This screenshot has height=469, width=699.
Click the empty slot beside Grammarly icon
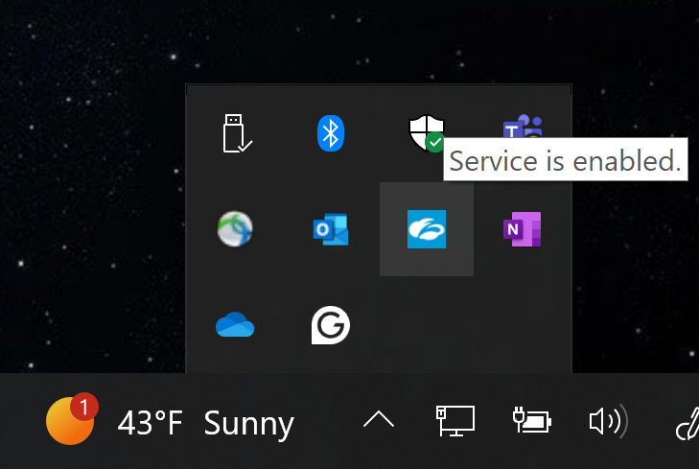pos(426,326)
